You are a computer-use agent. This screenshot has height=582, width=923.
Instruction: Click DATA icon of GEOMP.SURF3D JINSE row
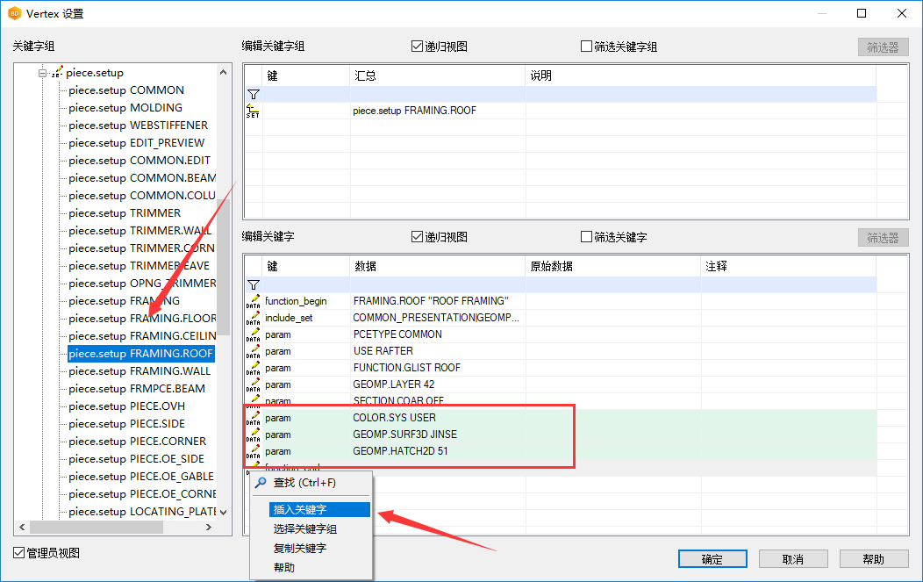click(253, 435)
